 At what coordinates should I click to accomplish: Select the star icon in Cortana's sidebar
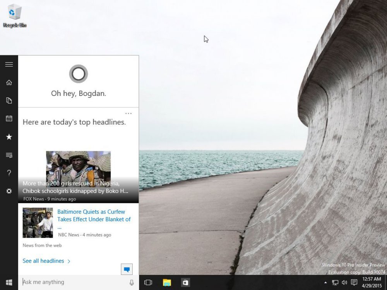(9, 136)
